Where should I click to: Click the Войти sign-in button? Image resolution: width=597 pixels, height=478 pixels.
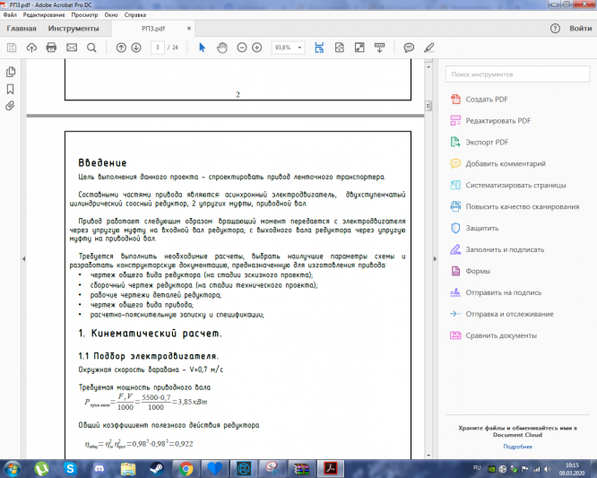[581, 28]
